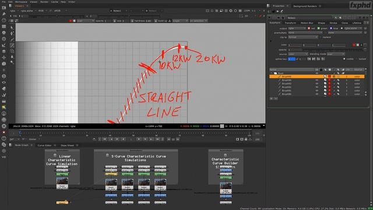Jump to last frame button
This screenshot has width=373, height=210.
157,139
